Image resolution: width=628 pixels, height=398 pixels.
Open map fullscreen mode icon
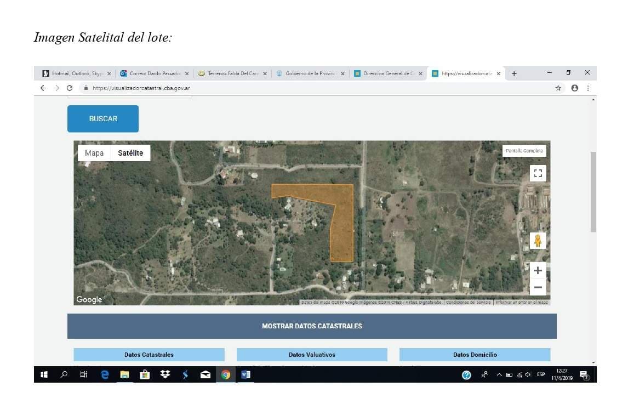[538, 173]
